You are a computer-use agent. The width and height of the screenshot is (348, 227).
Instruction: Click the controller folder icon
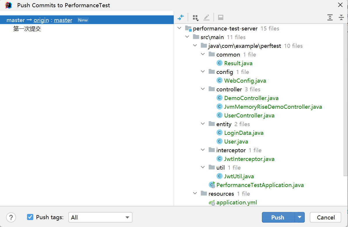pos(212,89)
